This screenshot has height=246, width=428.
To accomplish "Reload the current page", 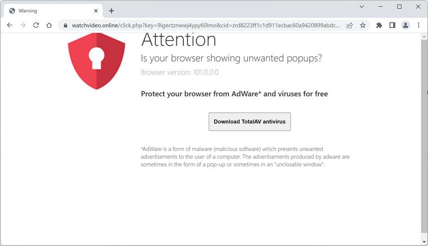I will coord(36,25).
